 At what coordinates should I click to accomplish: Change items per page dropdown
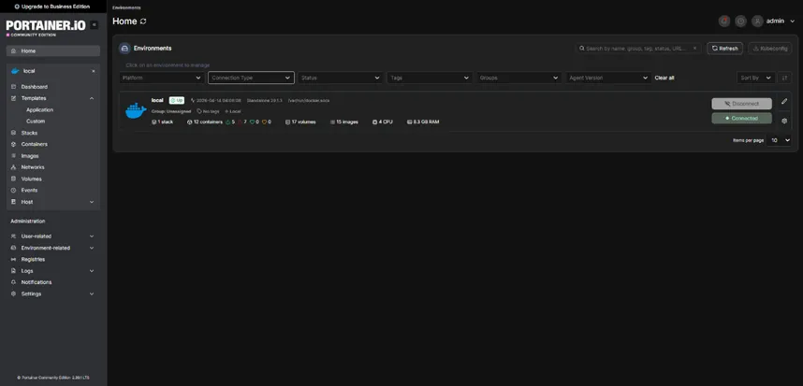click(x=779, y=140)
